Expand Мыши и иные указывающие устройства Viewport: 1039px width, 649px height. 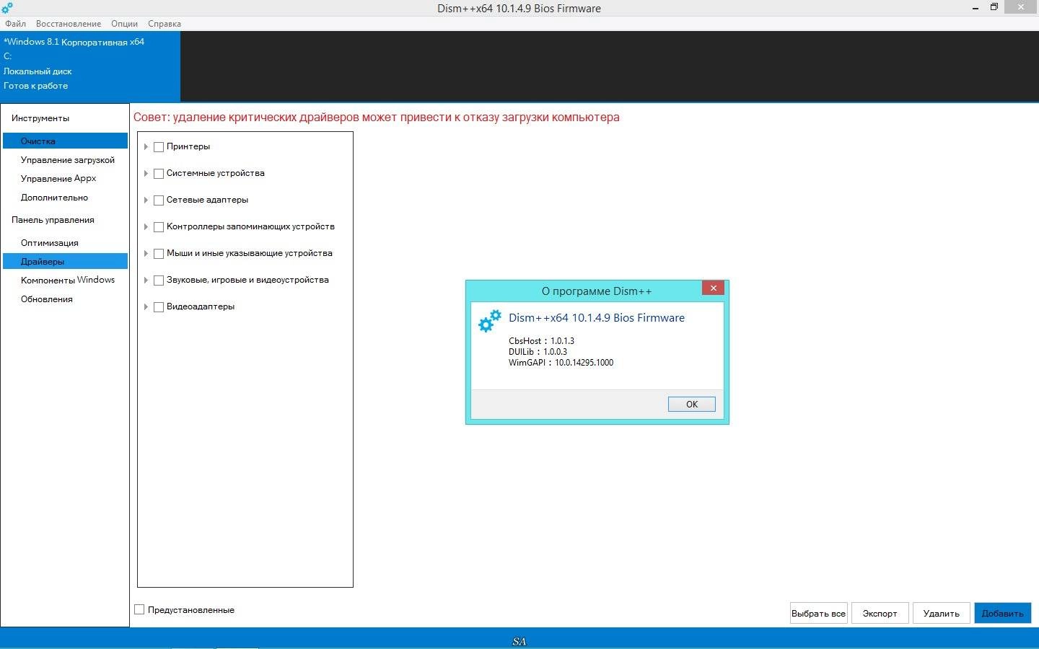pyautogui.click(x=146, y=254)
